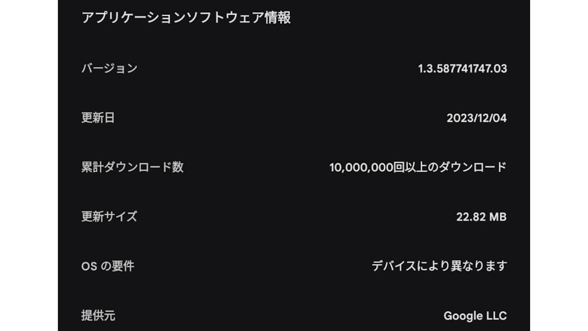This screenshot has width=588, height=331.
Task: Select the 提供元 label
Action: pos(98,316)
